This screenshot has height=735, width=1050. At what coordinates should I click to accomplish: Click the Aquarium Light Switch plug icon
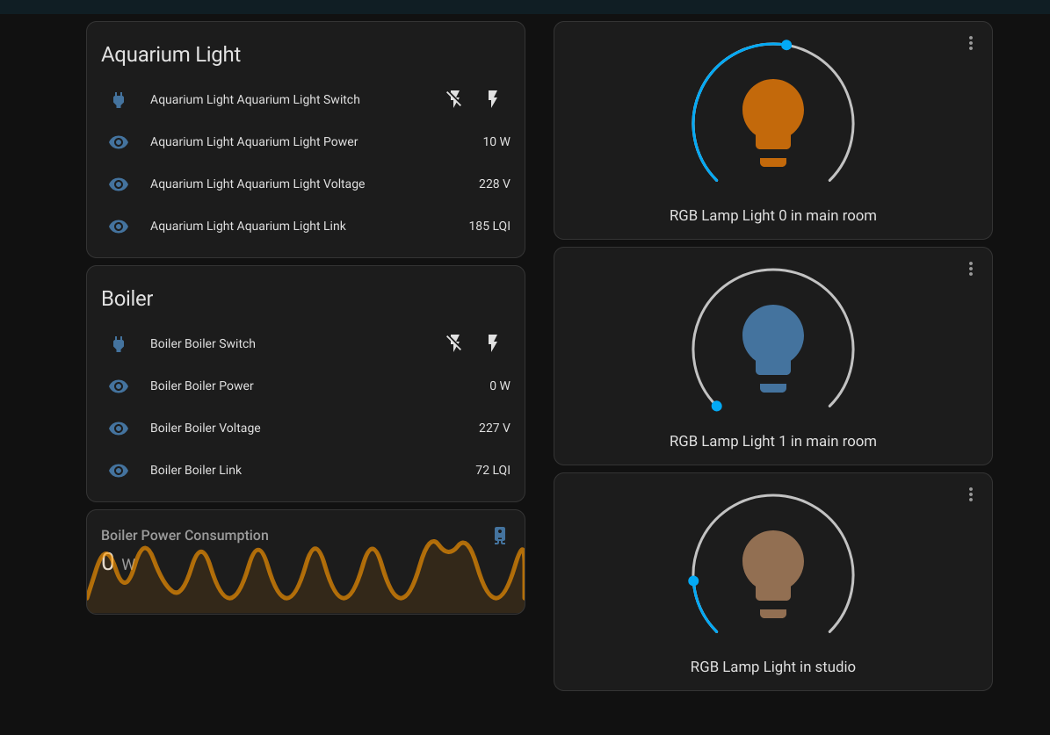click(119, 100)
